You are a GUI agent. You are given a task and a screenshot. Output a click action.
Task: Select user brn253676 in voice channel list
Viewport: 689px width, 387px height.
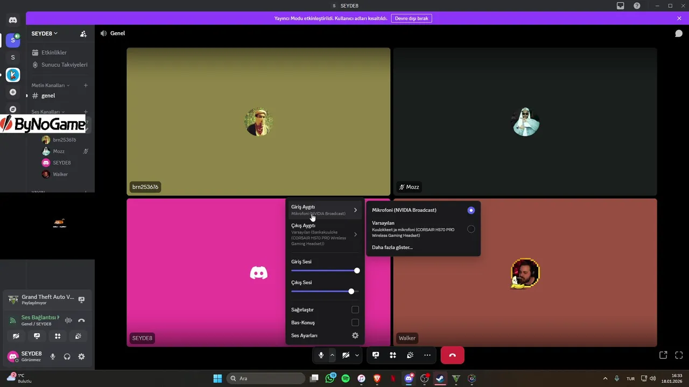(64, 140)
